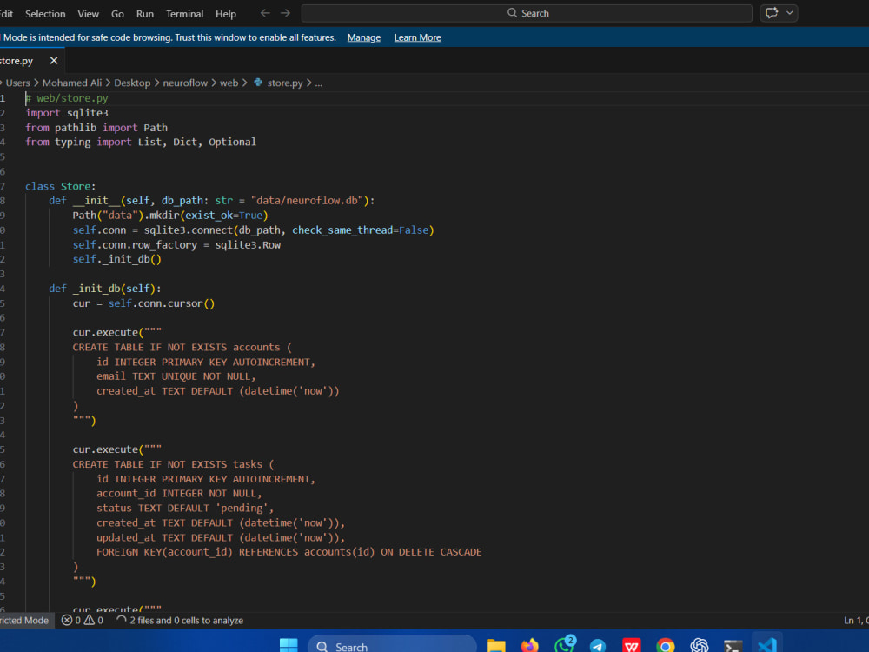This screenshot has width=869, height=652.
Task: Click 'self.conn.row_factory = sqlite3.Row' line
Action: (176, 245)
